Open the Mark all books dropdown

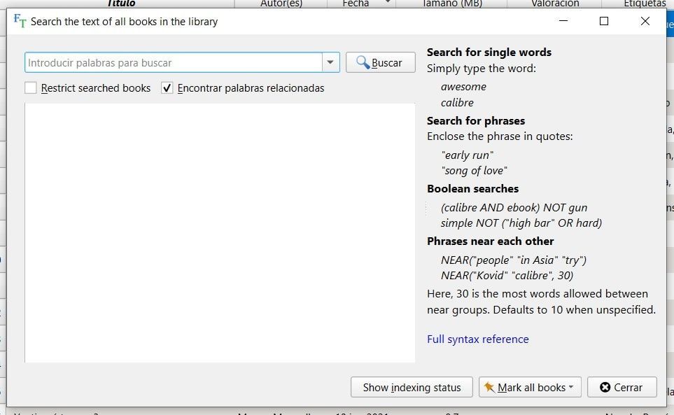(x=530, y=388)
